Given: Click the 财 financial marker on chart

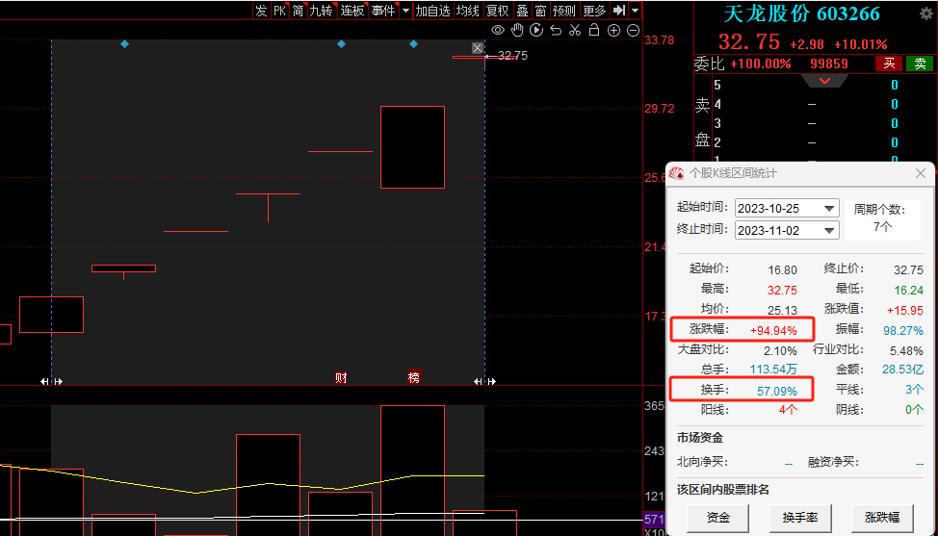Looking at the screenshot, I should click(341, 378).
